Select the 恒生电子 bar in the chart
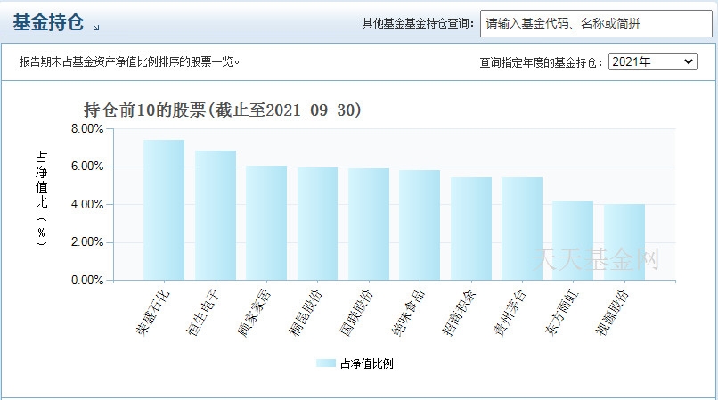718x400 pixels. [x=216, y=216]
